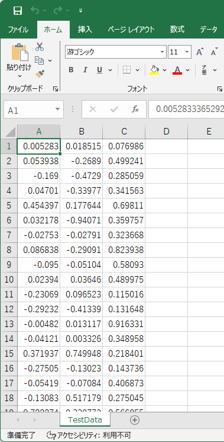Open the Borders dropdown arrow
Image resolution: width=224 pixels, height=442 pixels.
click(138, 70)
